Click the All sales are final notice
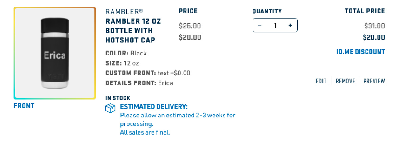Screen dimensions: 406x142 point(145,133)
